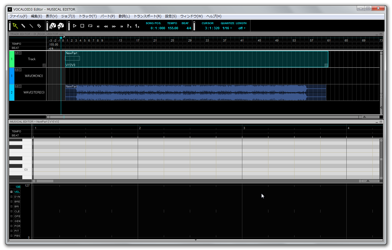Toggle the GEN eye visibility icon
Screen dimensions: 392x250
(x=11, y=221)
